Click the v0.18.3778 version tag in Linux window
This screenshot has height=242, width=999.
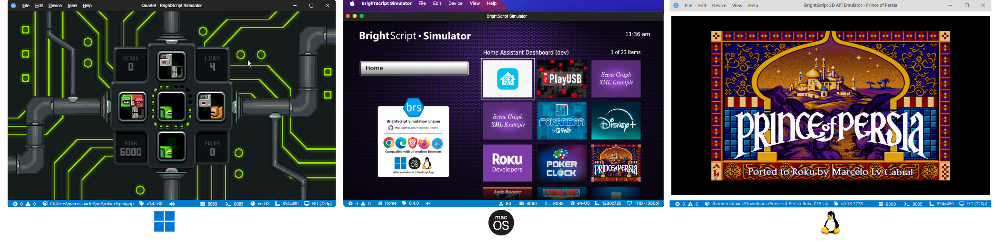(849, 204)
